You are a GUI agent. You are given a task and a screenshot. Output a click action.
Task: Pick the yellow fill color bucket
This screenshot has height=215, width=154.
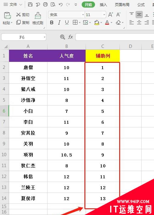(97, 22)
